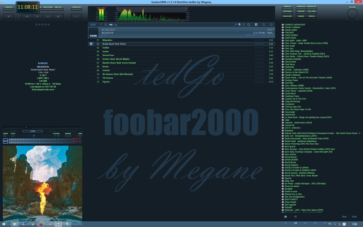Click the pin icon in playlist toolbar

pos(235,24)
